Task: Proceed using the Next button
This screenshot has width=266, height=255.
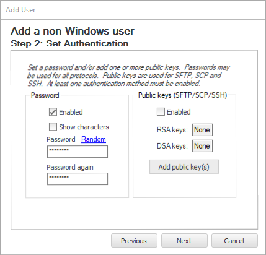Action: (184, 241)
